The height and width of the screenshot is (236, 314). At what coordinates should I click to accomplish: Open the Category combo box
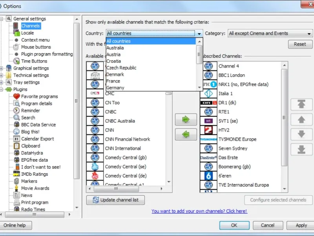click(270, 33)
